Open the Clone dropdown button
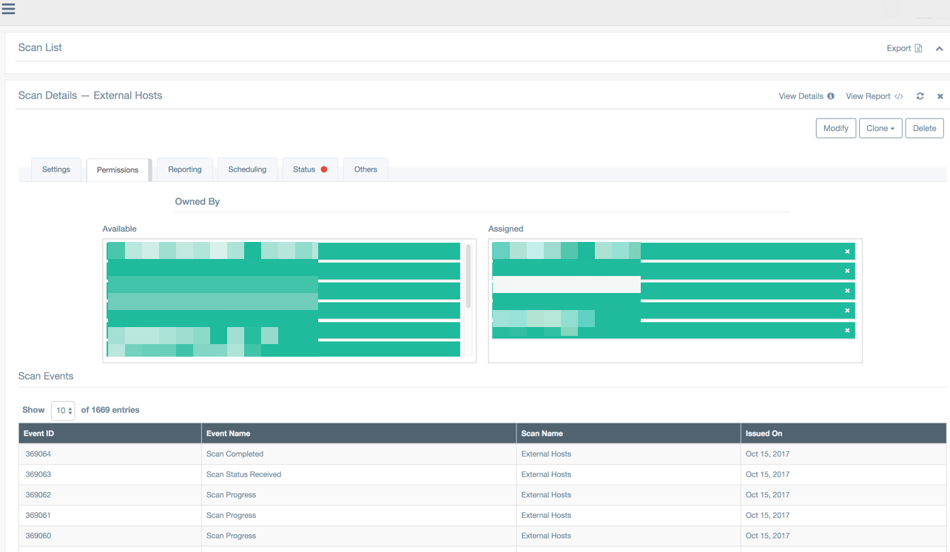 coord(880,128)
